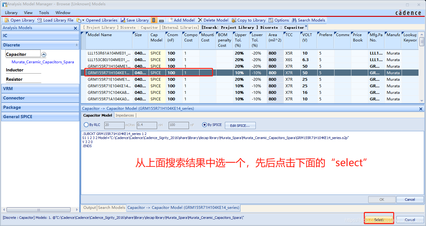Screen dimensions: 426x226
Task: Click the nF capacitance input field
Action: coord(179,125)
